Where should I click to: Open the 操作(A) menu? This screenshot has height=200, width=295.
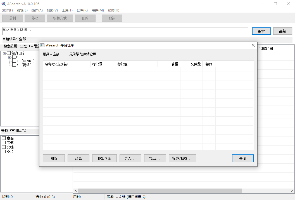pyautogui.click(x=37, y=10)
